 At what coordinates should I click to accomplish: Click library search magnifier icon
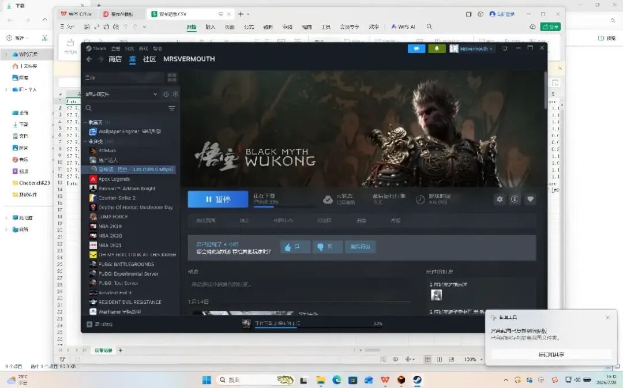(89, 108)
